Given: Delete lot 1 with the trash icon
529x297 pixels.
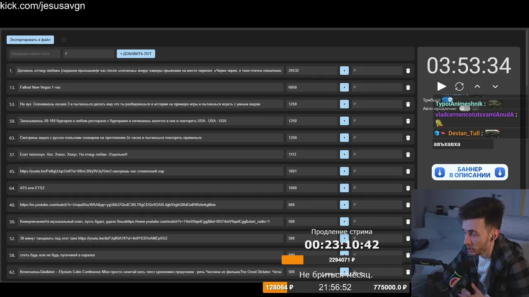Looking at the screenshot, I should pos(408,71).
